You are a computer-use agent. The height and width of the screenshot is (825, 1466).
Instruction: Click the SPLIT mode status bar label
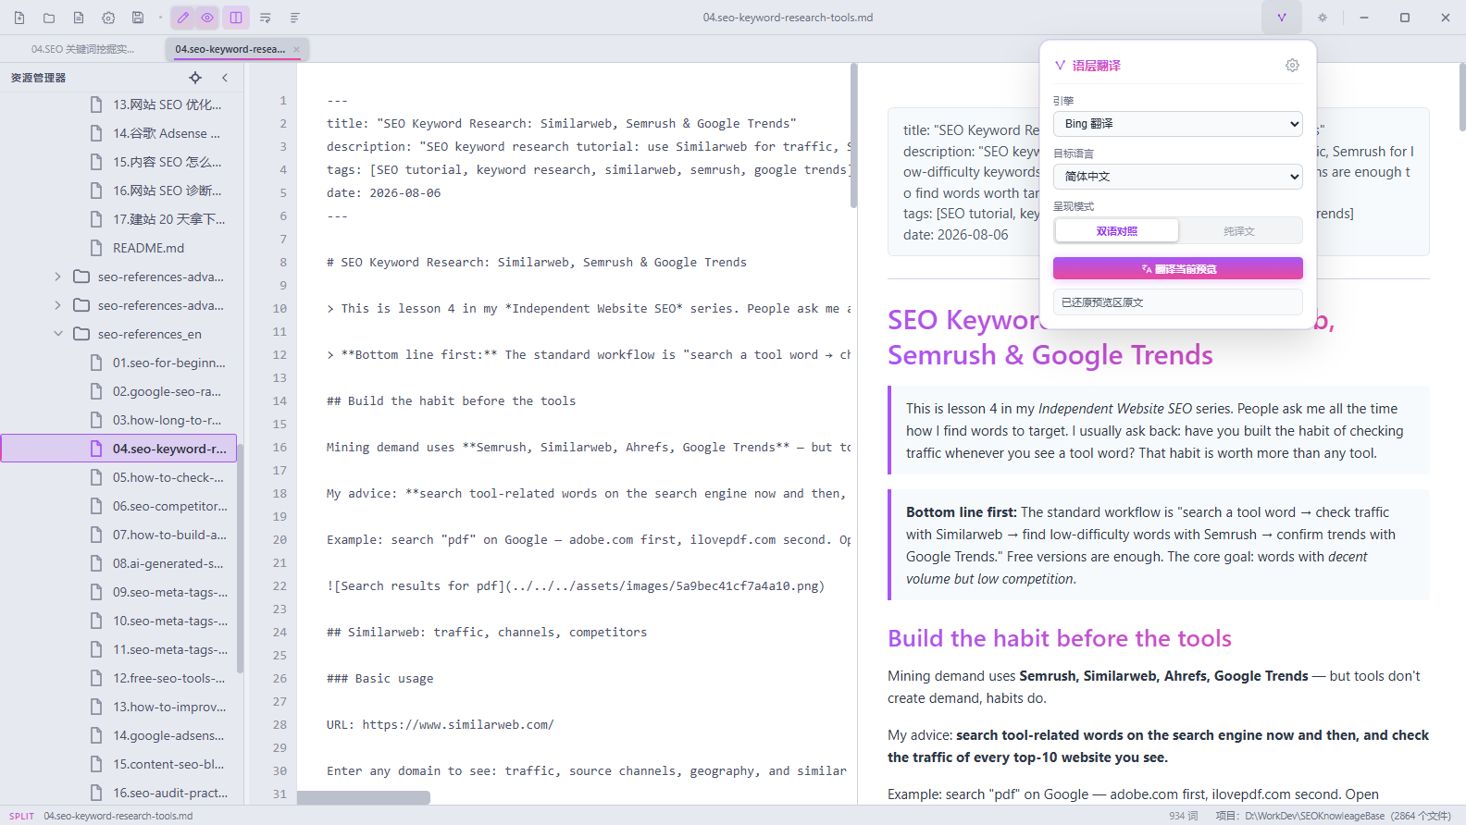tap(22, 816)
